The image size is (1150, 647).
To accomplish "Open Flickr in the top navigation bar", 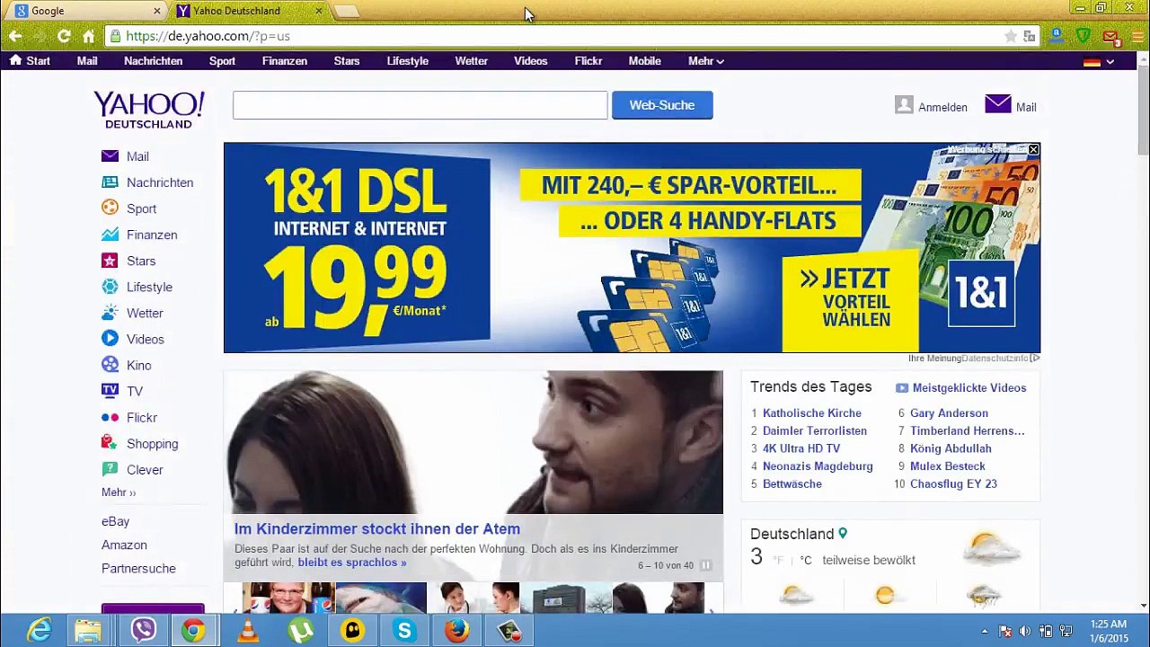I will (x=588, y=61).
